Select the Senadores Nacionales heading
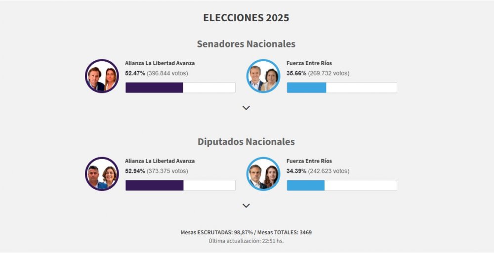The height and width of the screenshot is (253, 494). coord(246,44)
